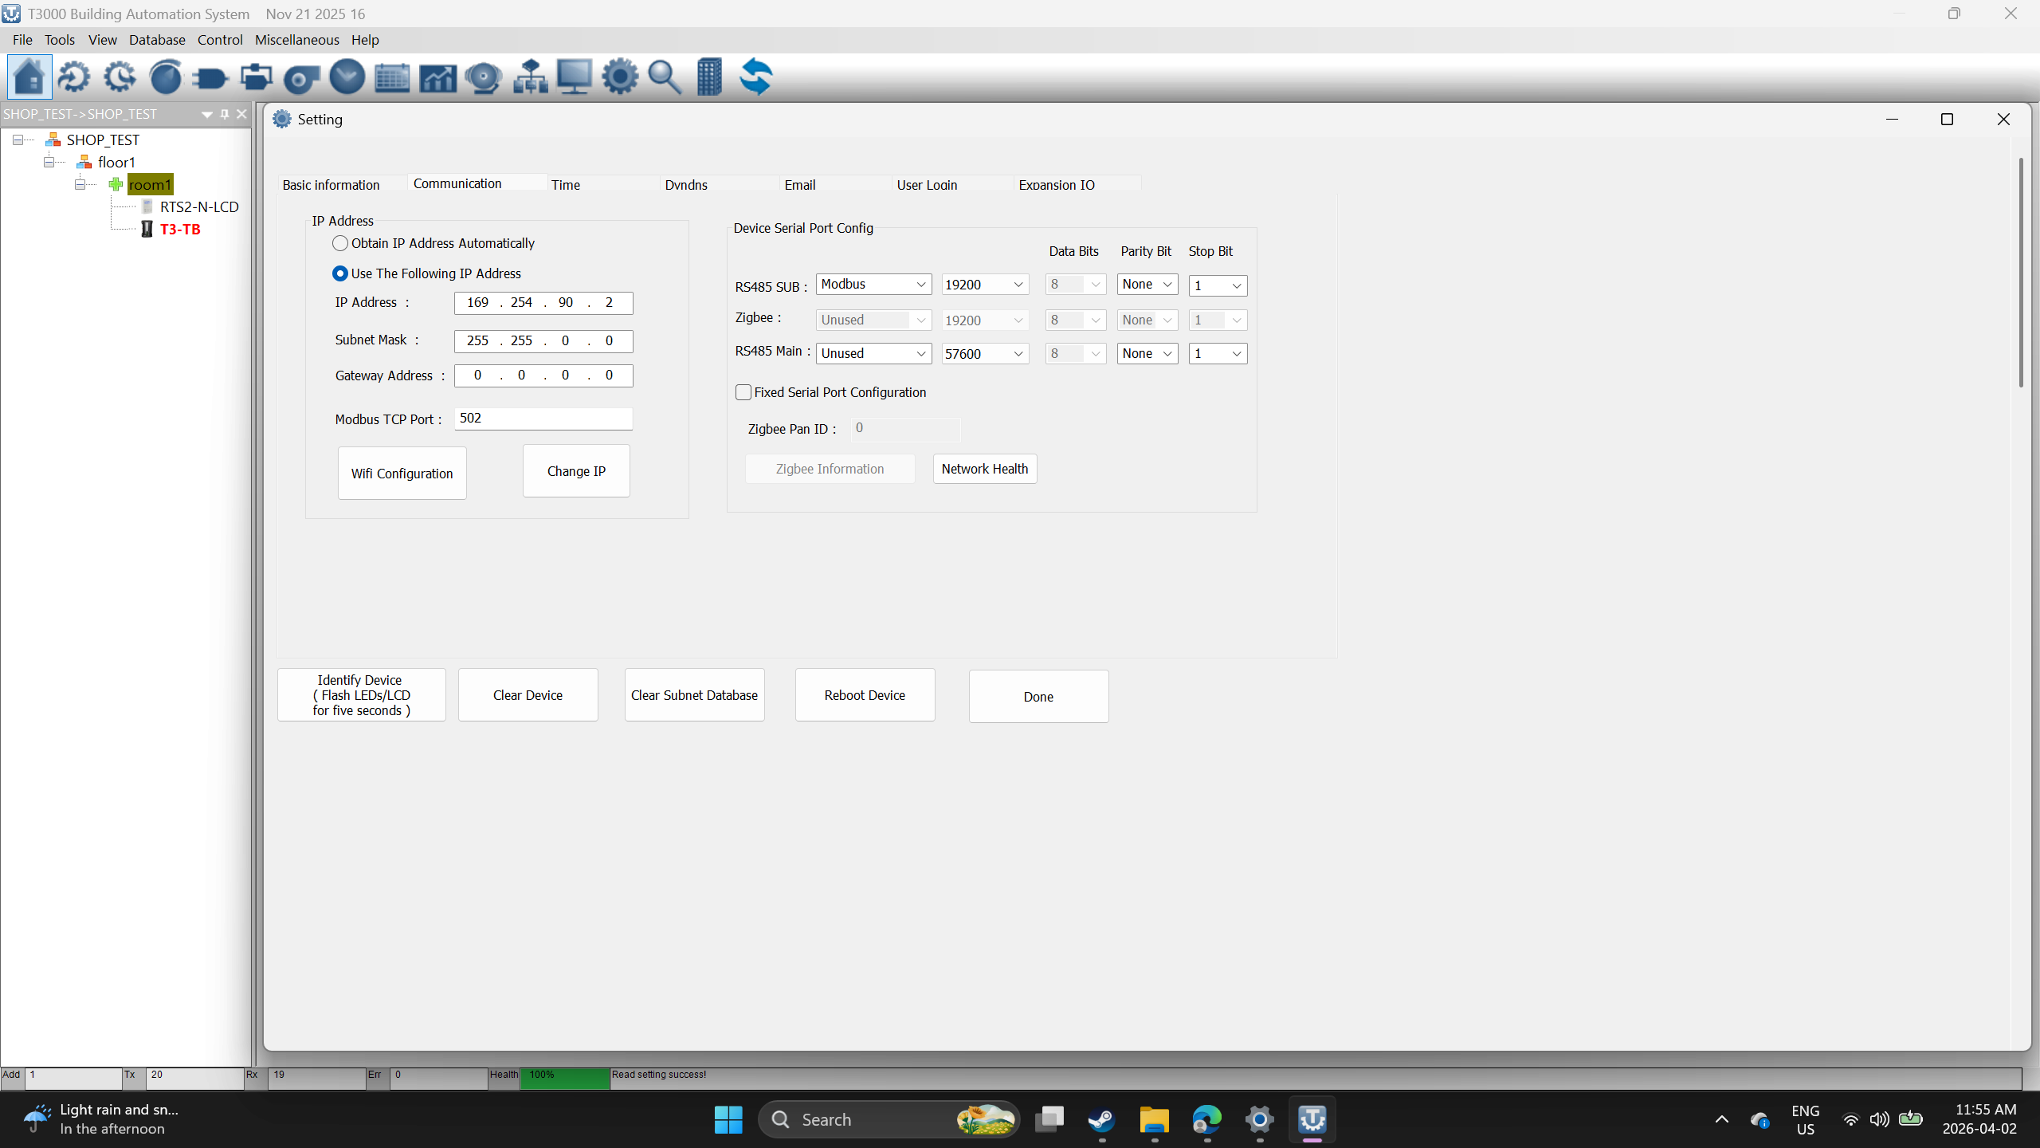Open the calendar schedule toolbar icon

click(392, 77)
